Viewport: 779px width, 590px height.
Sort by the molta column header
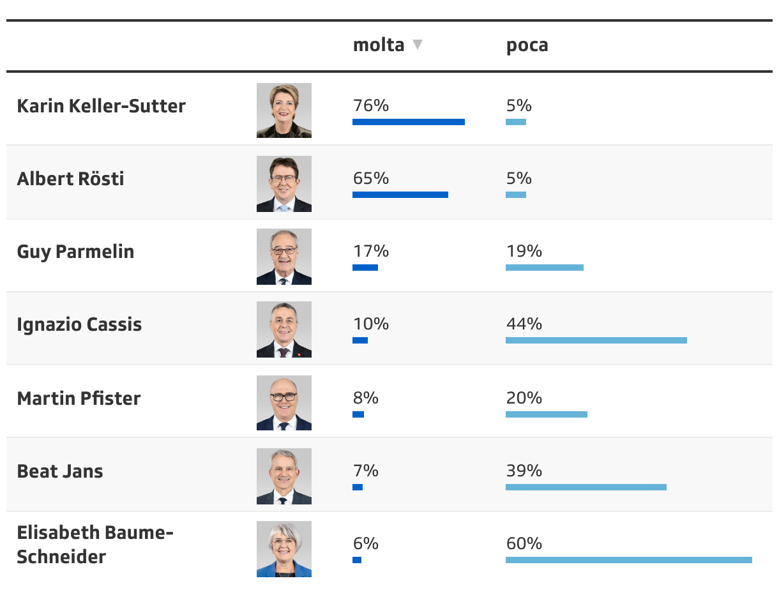(379, 45)
